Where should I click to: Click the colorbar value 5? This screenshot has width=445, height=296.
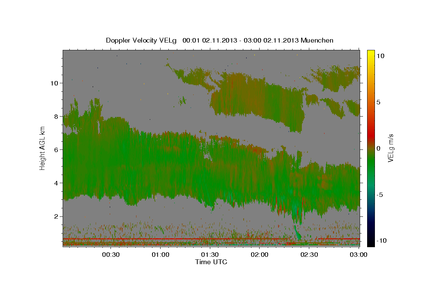click(379, 102)
